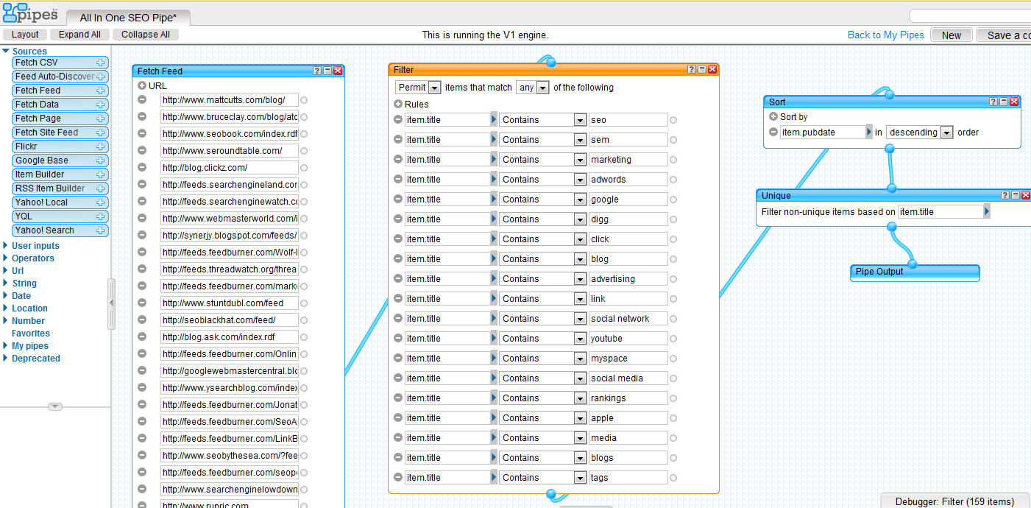Click search box at top right
Image resolution: width=1031 pixels, height=508 pixels.
(970, 15)
